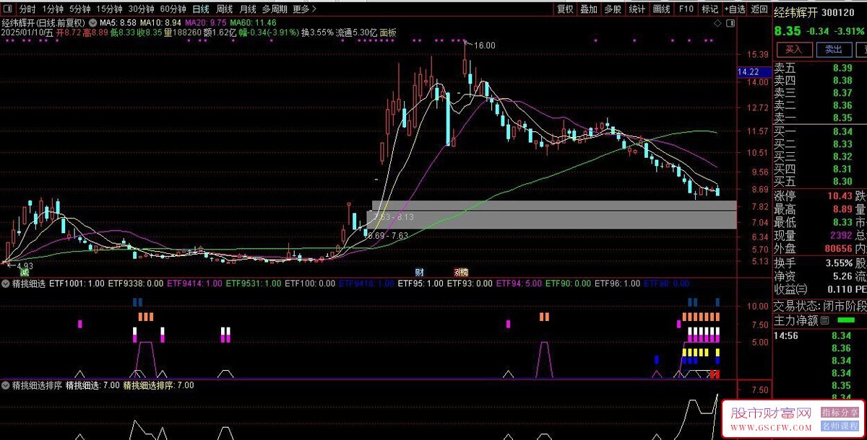This screenshot has width=867, height=440.
Task: Click the ETF1001: 1.00 indicator label
Action: [x=77, y=284]
